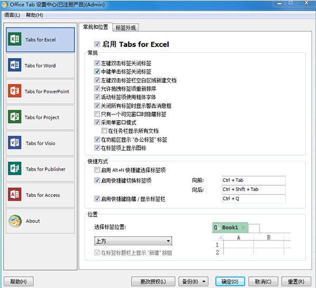Toggle 启用快捷键切换标签项 checkbox
Screen dimensions: 316x288
97,180
